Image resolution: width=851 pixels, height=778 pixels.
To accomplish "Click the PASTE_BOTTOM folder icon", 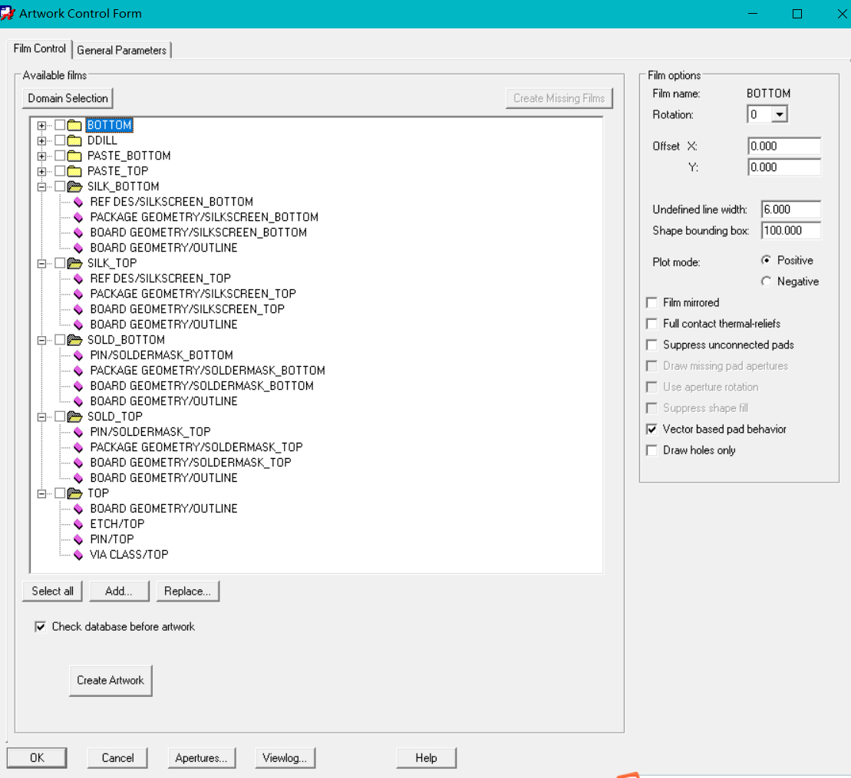I will click(75, 156).
